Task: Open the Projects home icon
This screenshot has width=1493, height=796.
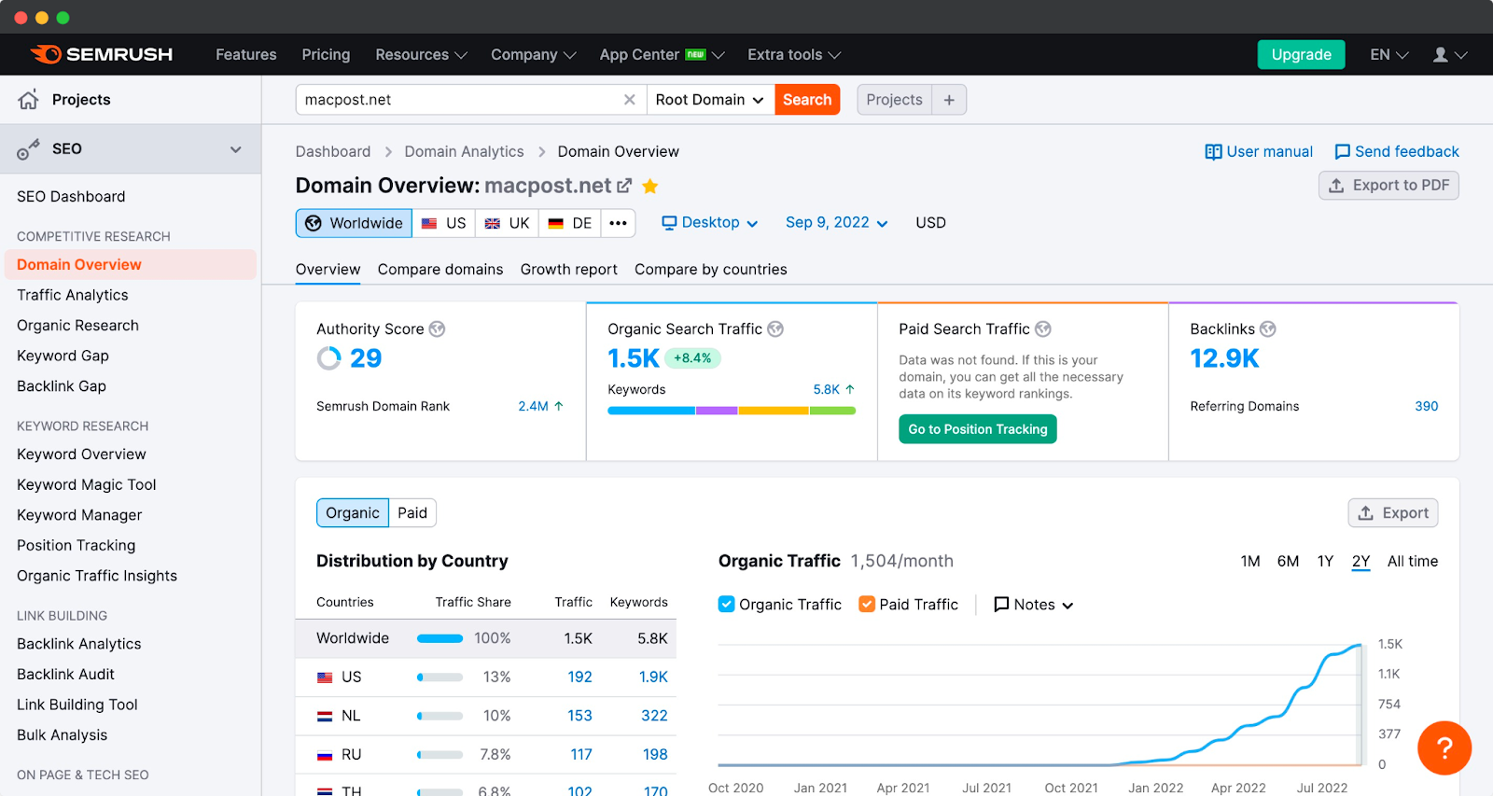Action: 29,100
